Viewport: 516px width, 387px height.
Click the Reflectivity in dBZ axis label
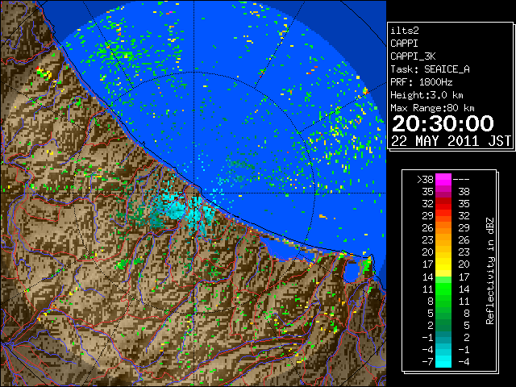coord(490,271)
